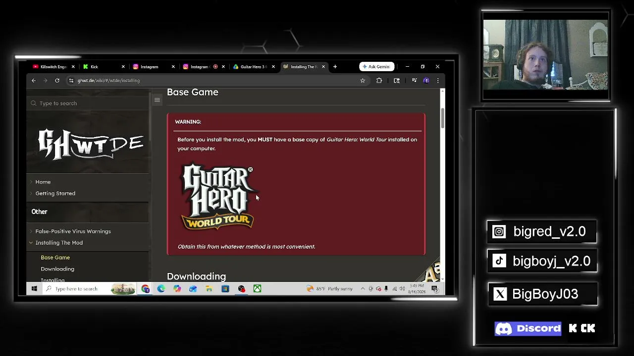Focus the wiki 'Type to search' field

(x=88, y=103)
